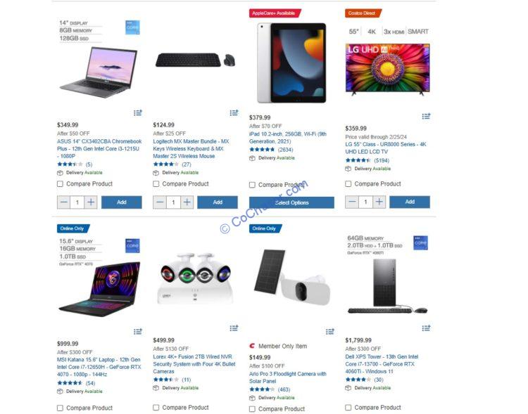Click add-to-list icon for MSI Katana laptop
Viewport: 528px width, 414px height.
point(138,332)
